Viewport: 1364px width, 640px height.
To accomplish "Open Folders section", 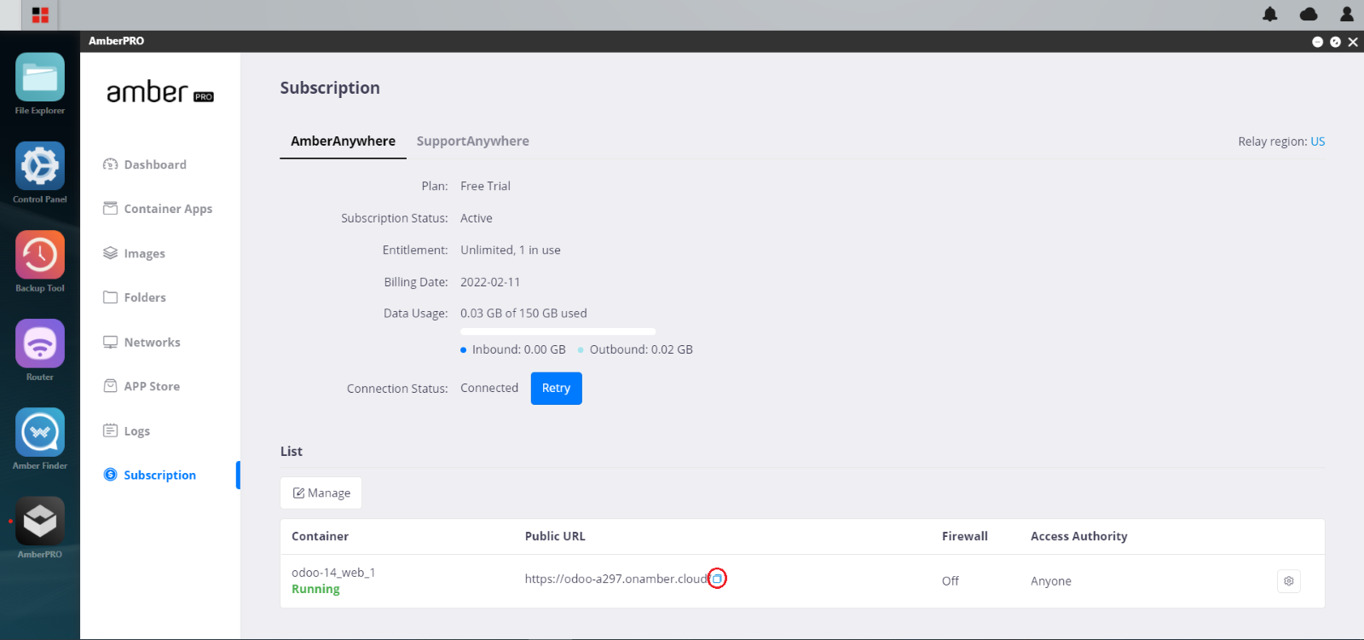I will point(135,297).
